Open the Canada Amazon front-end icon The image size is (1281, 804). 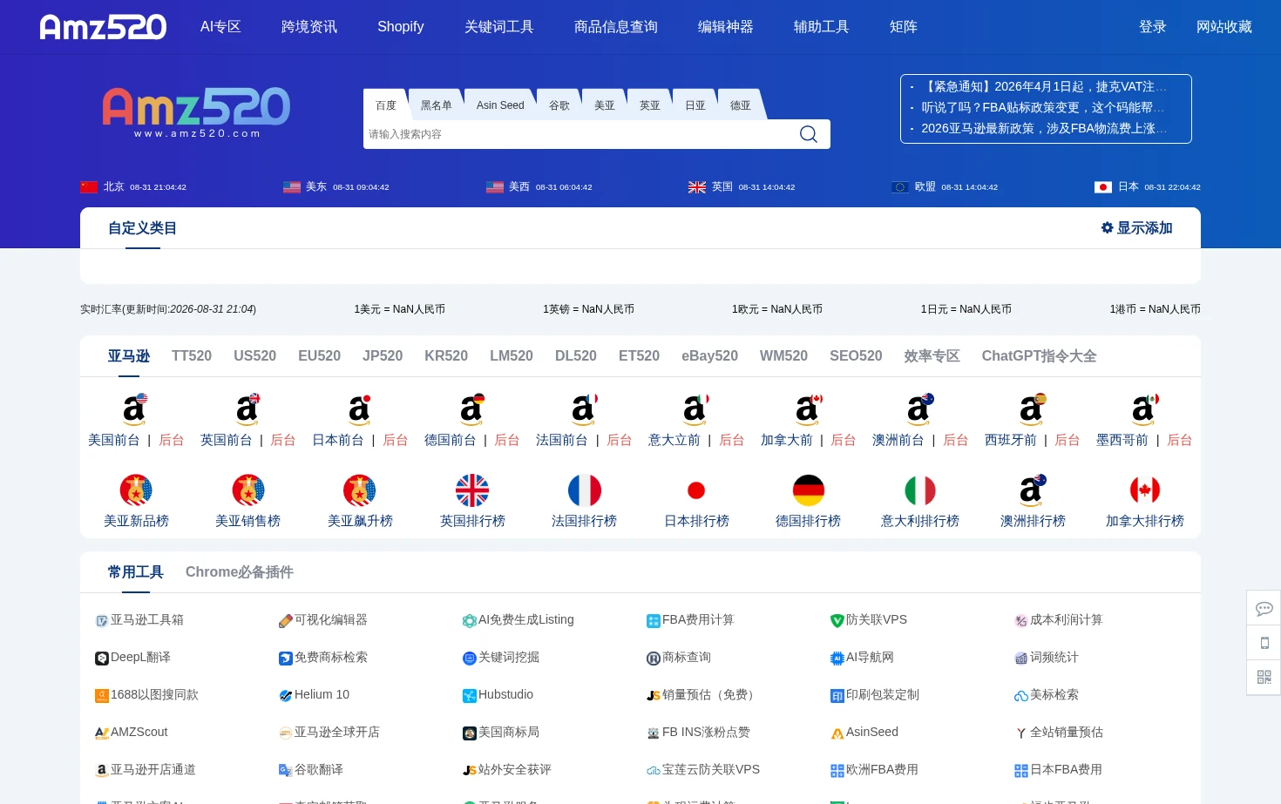tap(808, 409)
